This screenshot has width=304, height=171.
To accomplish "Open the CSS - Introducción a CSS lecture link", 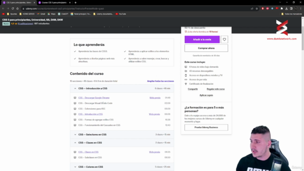I will 90,114.
